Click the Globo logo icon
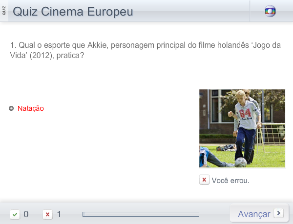 (x=270, y=11)
